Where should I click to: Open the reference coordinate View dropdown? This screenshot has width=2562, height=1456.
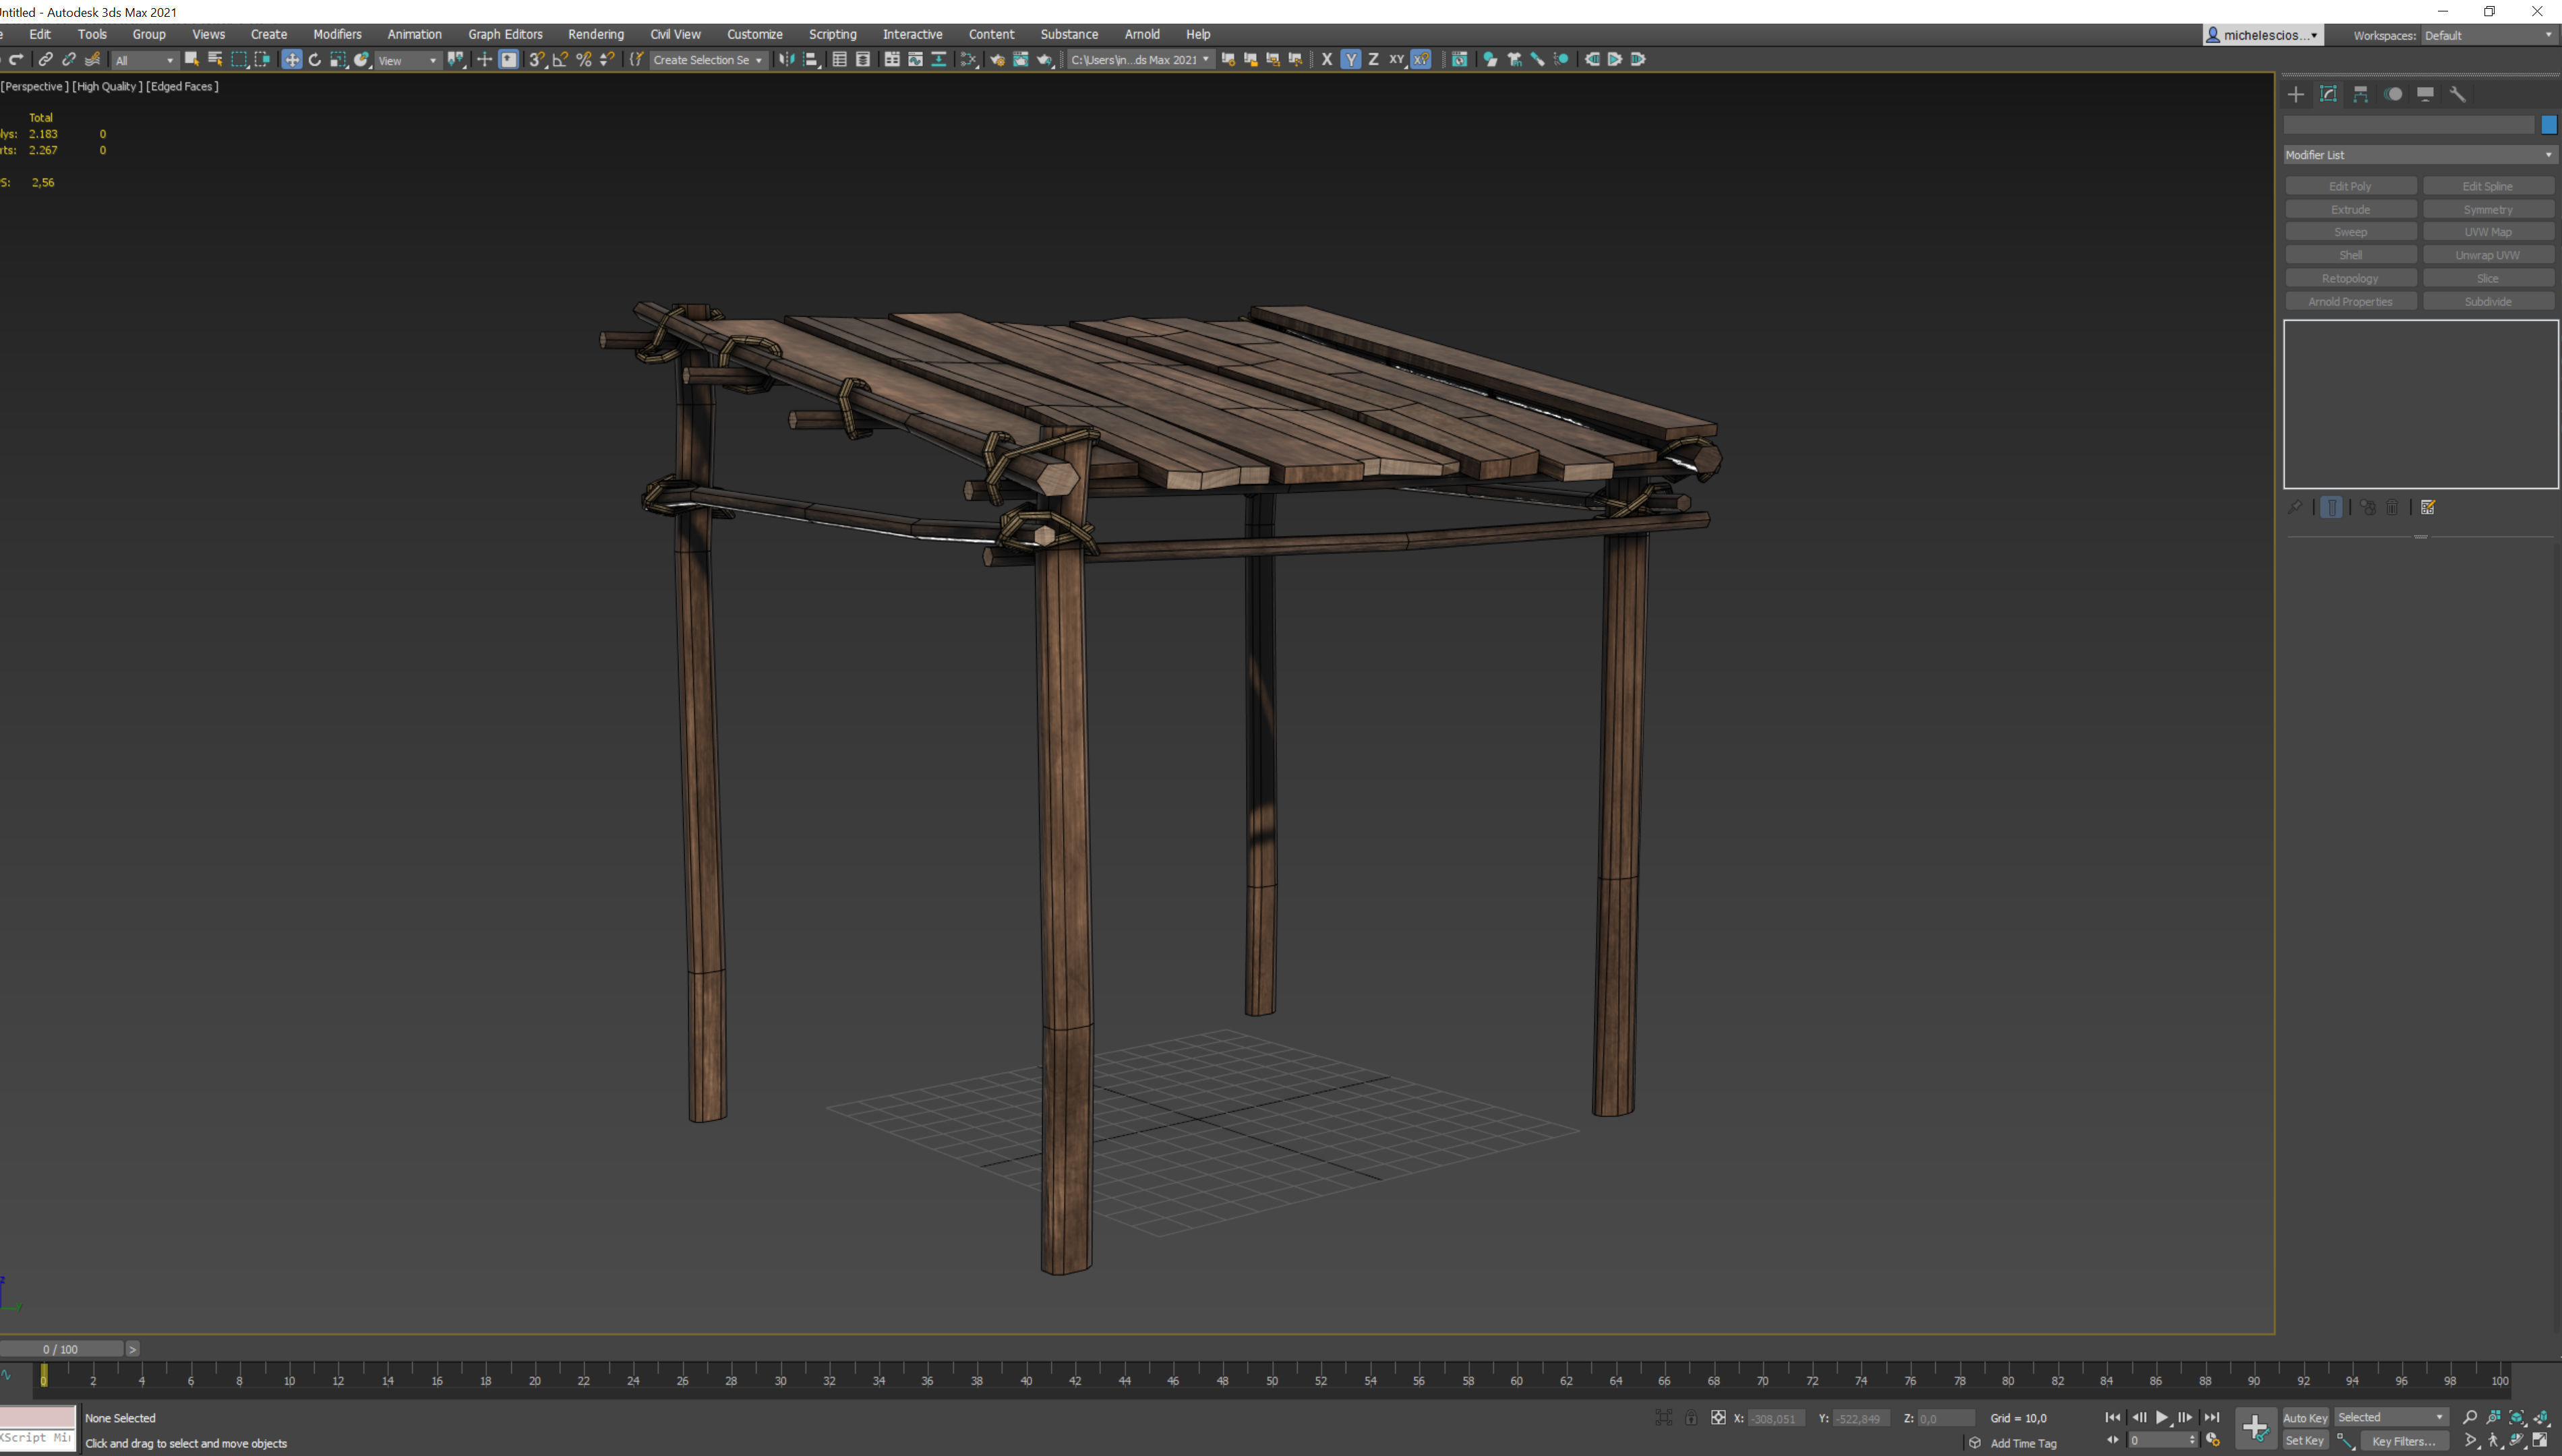tap(408, 60)
